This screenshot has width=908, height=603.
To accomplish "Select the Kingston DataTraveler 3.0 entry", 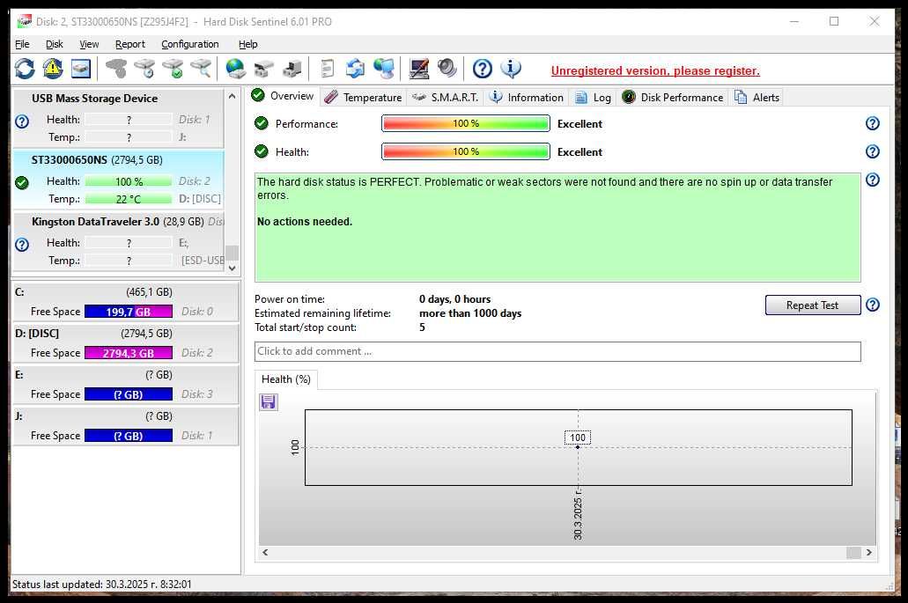I will pyautogui.click(x=118, y=241).
